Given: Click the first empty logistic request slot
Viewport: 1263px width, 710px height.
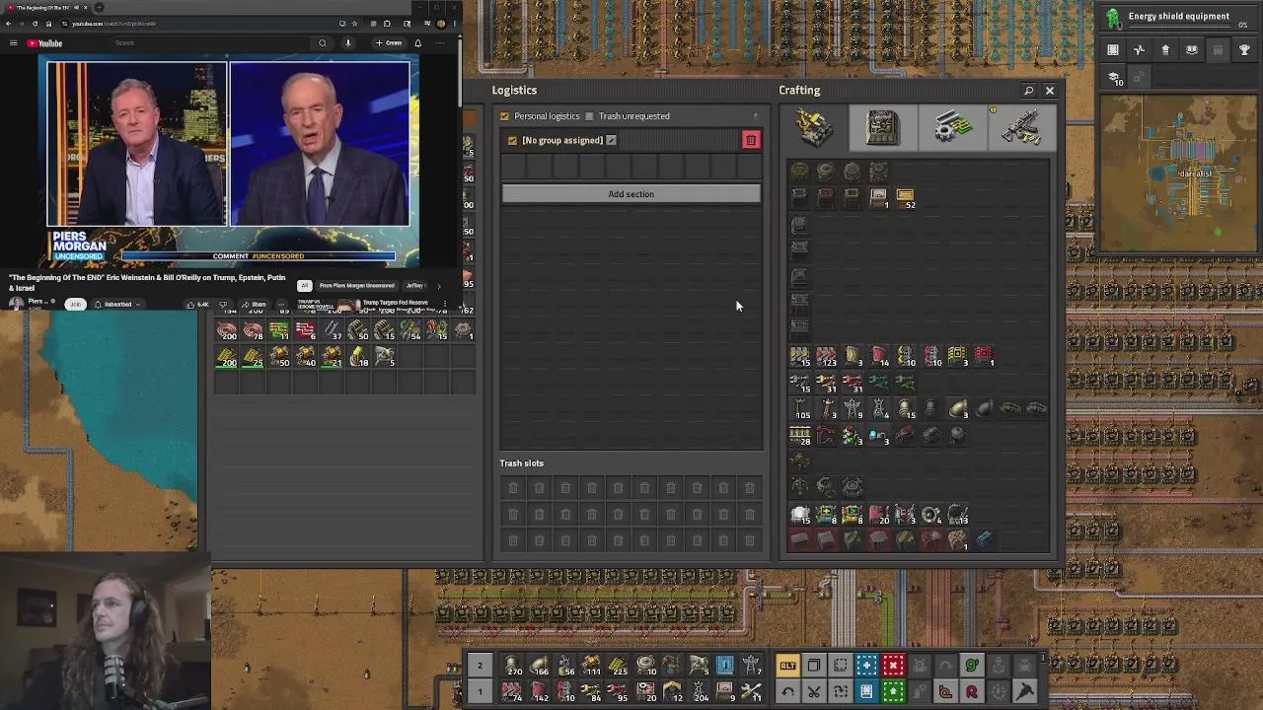Looking at the screenshot, I should click(x=514, y=167).
